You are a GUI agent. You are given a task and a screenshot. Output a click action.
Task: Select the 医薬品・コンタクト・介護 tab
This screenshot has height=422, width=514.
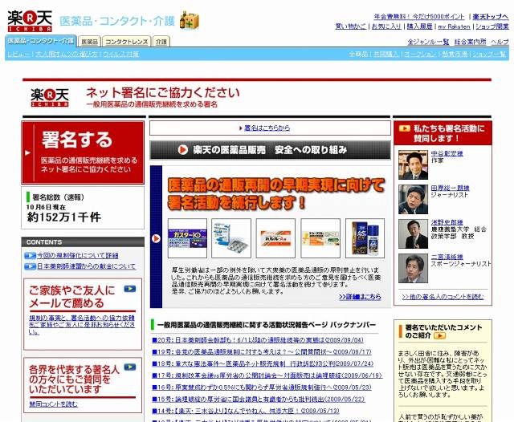41,41
